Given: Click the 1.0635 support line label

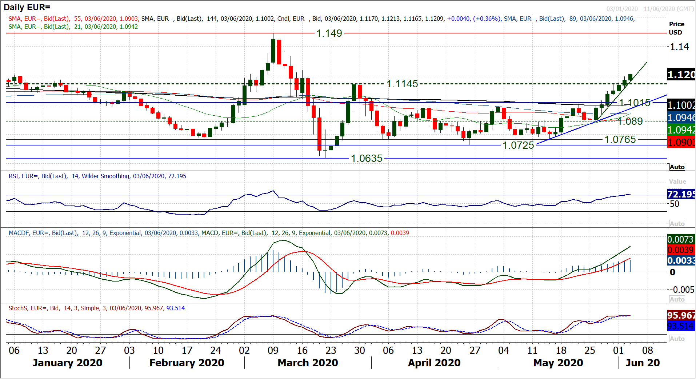Looking at the screenshot, I should tap(367, 159).
